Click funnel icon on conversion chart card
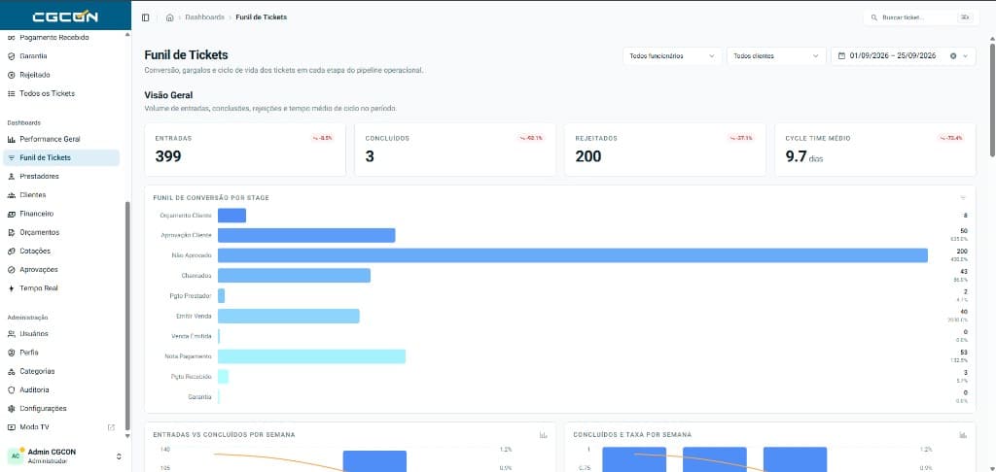This screenshot has width=996, height=472. 963,198
